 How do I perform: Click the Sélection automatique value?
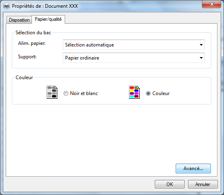click(90, 45)
